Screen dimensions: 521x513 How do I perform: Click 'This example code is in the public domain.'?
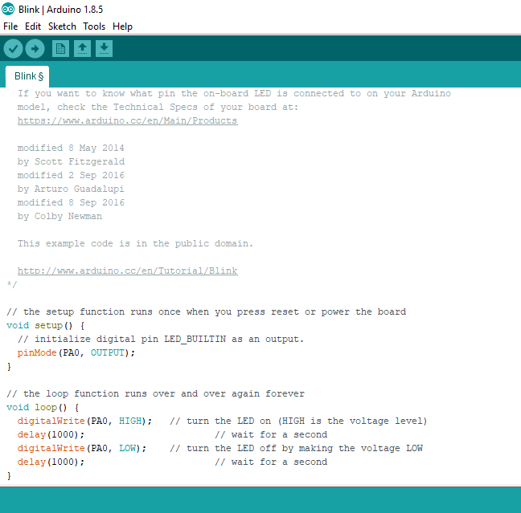135,243
